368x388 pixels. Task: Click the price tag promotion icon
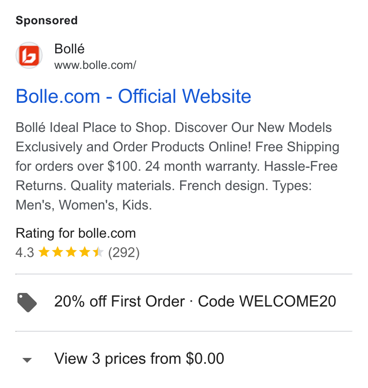[27, 302]
